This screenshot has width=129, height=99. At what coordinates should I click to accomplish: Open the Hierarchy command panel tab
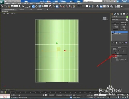[x=118, y=14]
